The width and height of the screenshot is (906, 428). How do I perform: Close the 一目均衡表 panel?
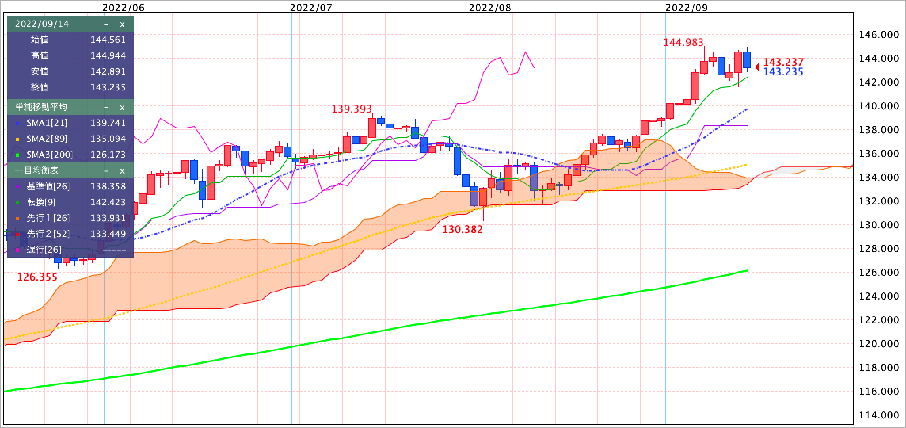click(122, 171)
